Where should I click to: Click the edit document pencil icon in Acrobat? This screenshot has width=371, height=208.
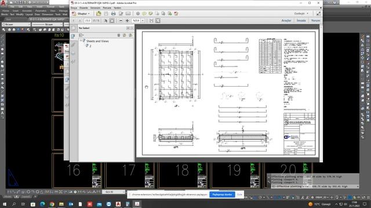[x=121, y=14]
